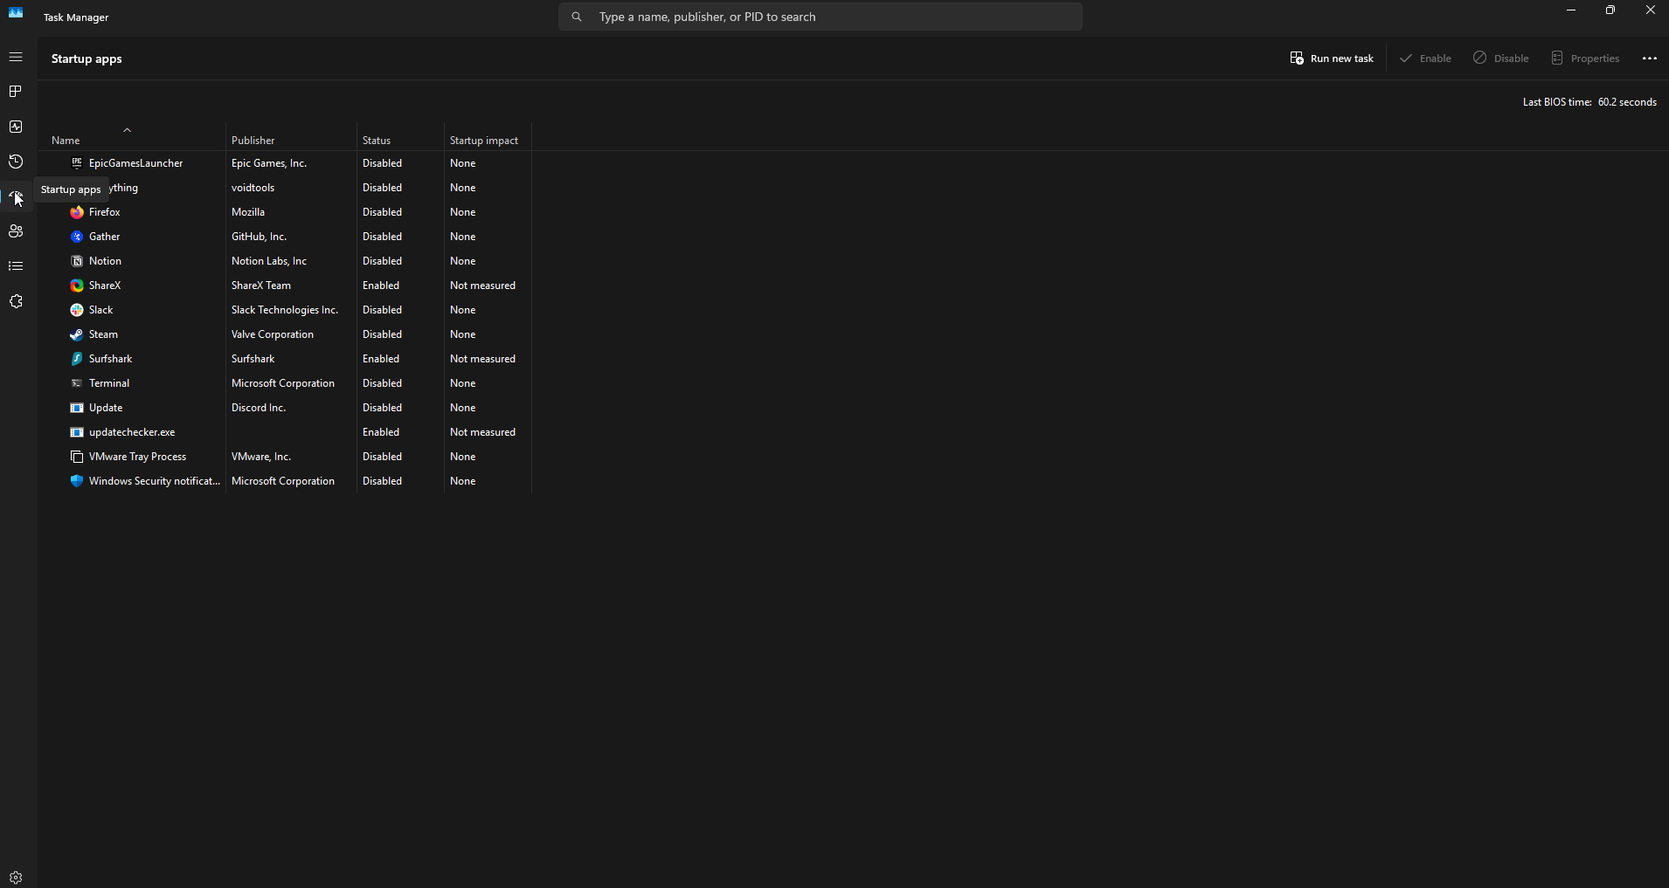Select the Windows Security notification row name
The width and height of the screenshot is (1669, 888).
155,481
